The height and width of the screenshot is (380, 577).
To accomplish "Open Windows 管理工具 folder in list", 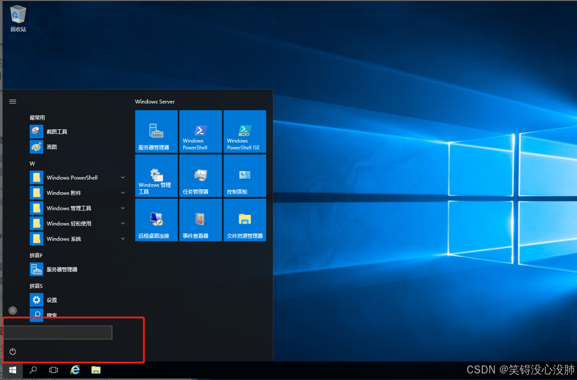I will [x=78, y=208].
